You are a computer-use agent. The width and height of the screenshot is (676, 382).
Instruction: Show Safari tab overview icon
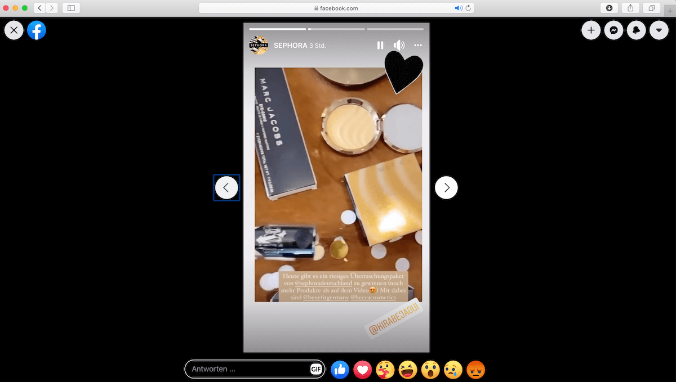(652, 8)
